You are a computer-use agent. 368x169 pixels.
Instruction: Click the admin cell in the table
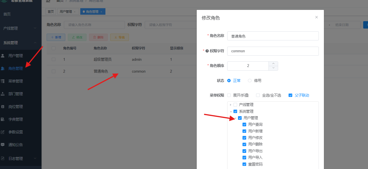click(x=137, y=59)
